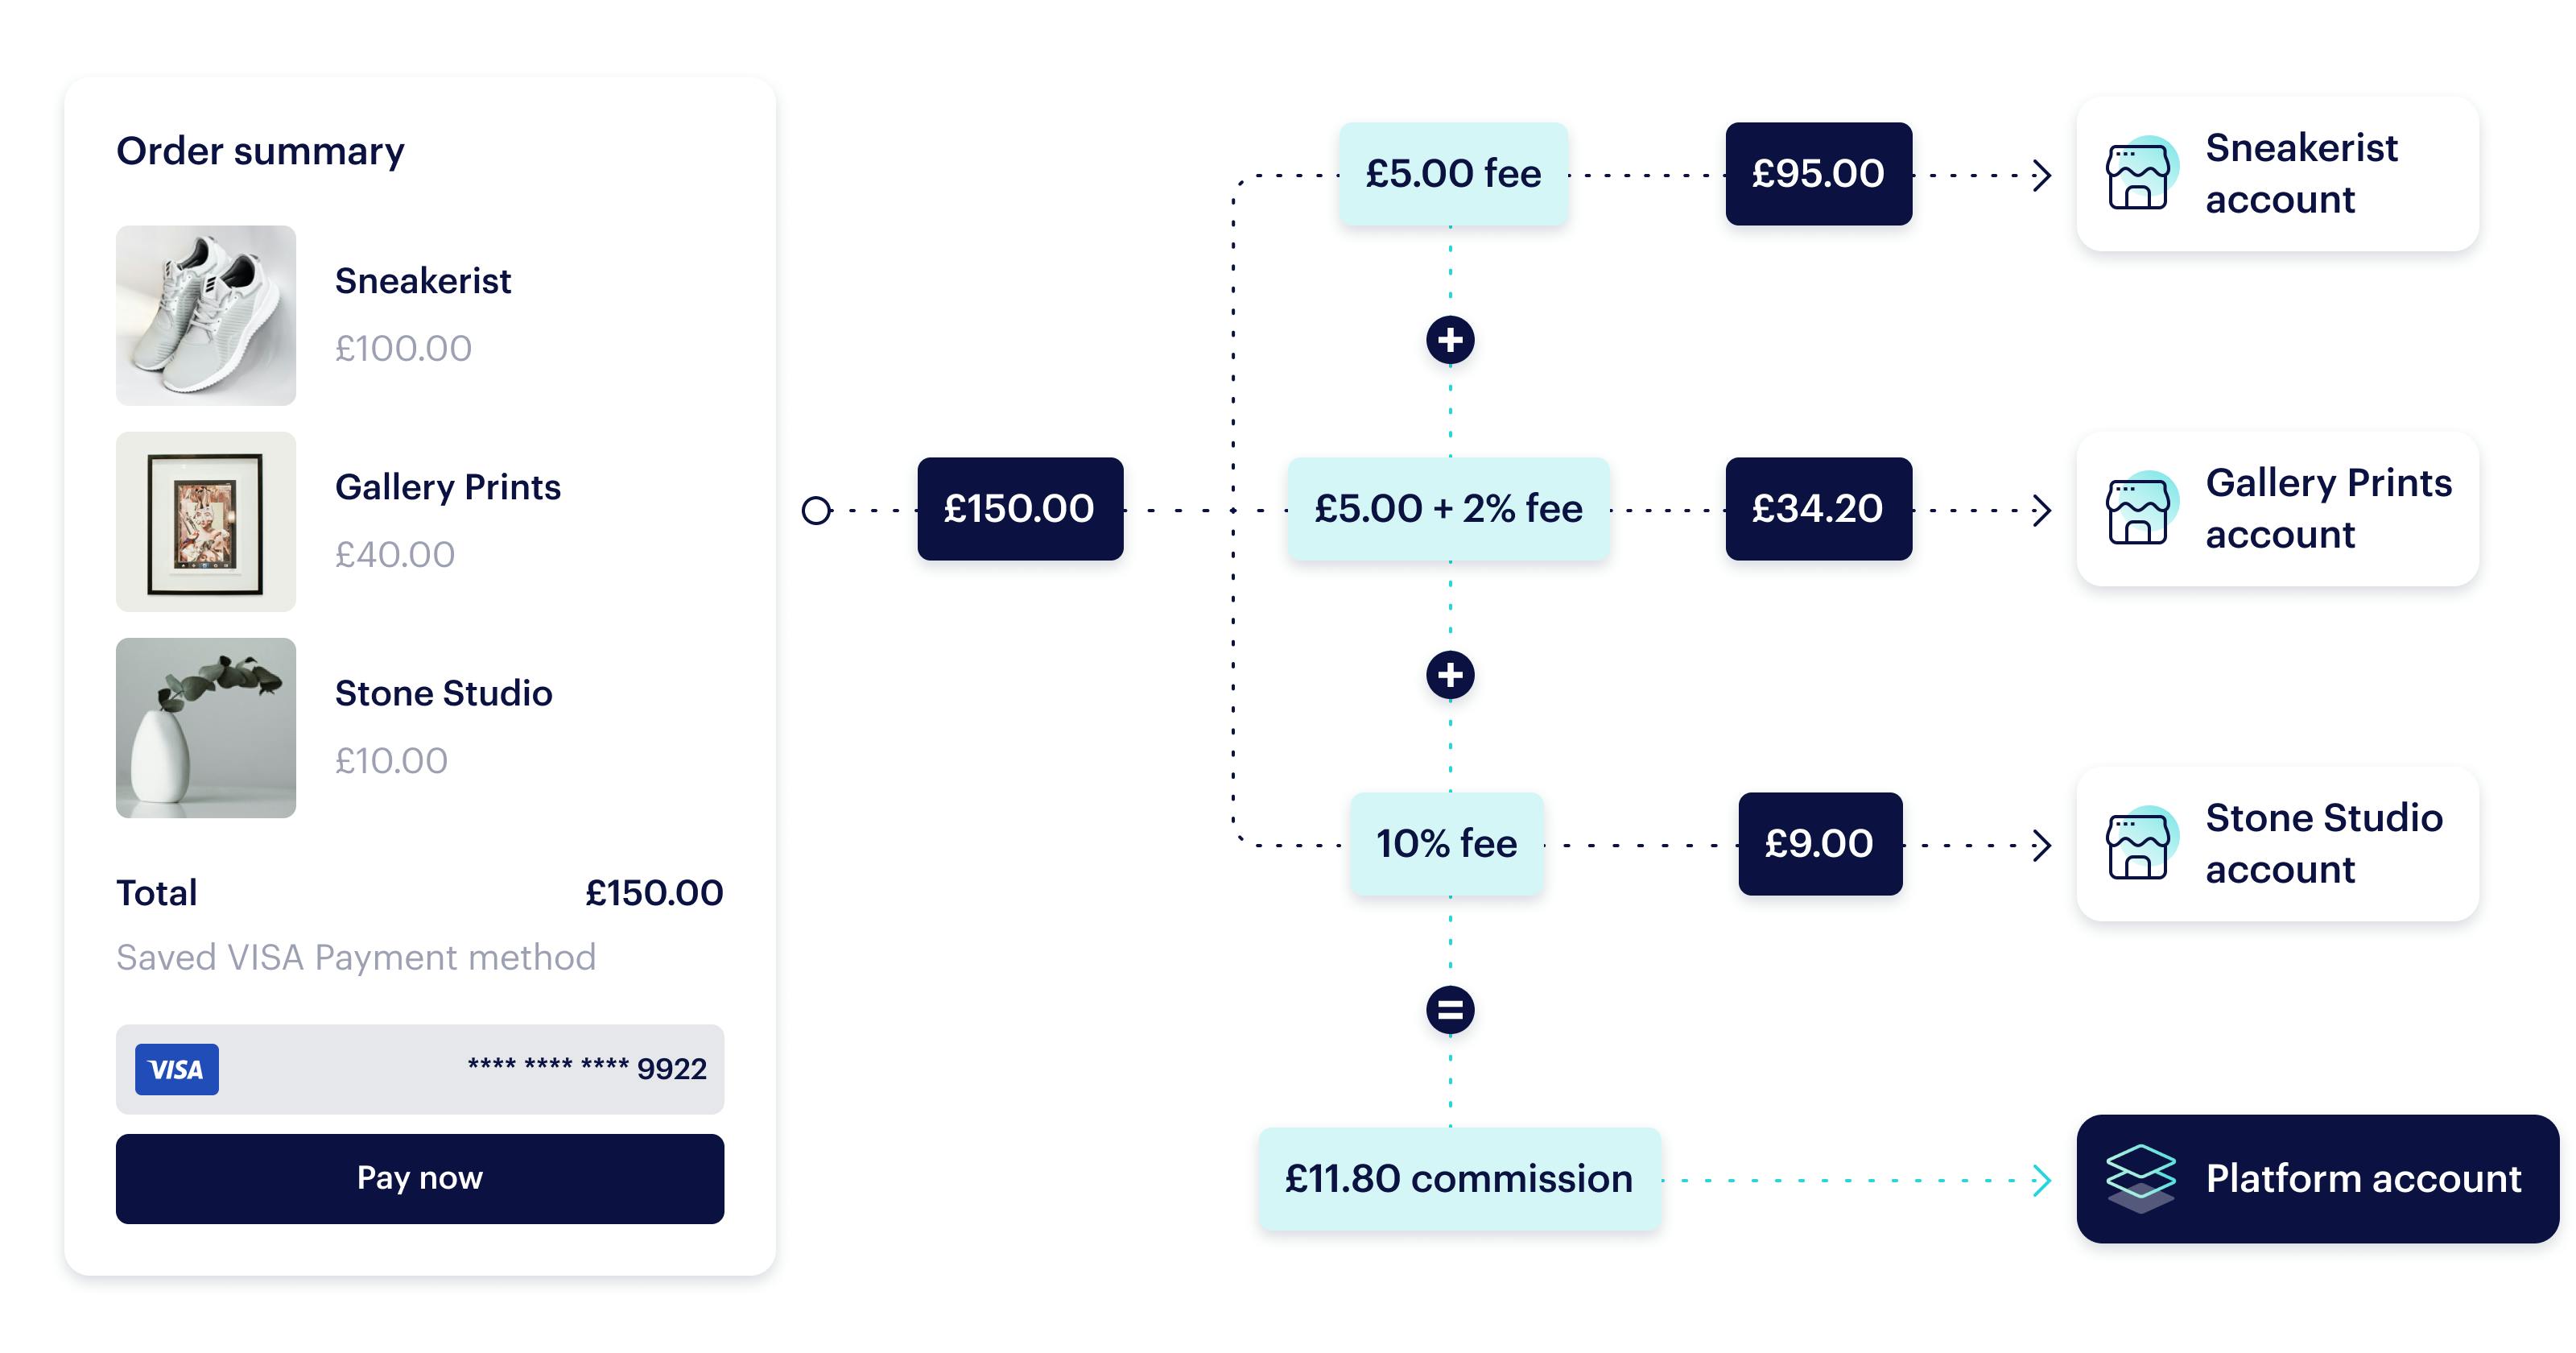Click the Stone Studio account storefront icon

pyautogui.click(x=2141, y=844)
